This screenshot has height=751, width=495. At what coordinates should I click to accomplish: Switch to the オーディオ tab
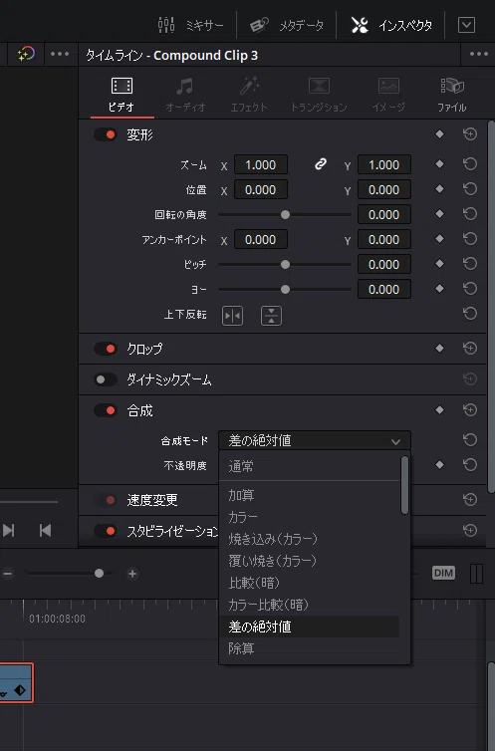click(185, 95)
